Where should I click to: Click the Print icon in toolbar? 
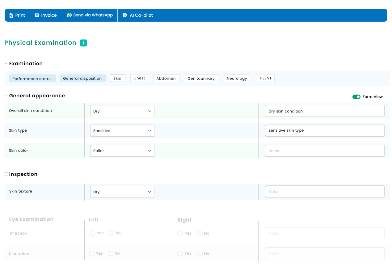point(11,15)
